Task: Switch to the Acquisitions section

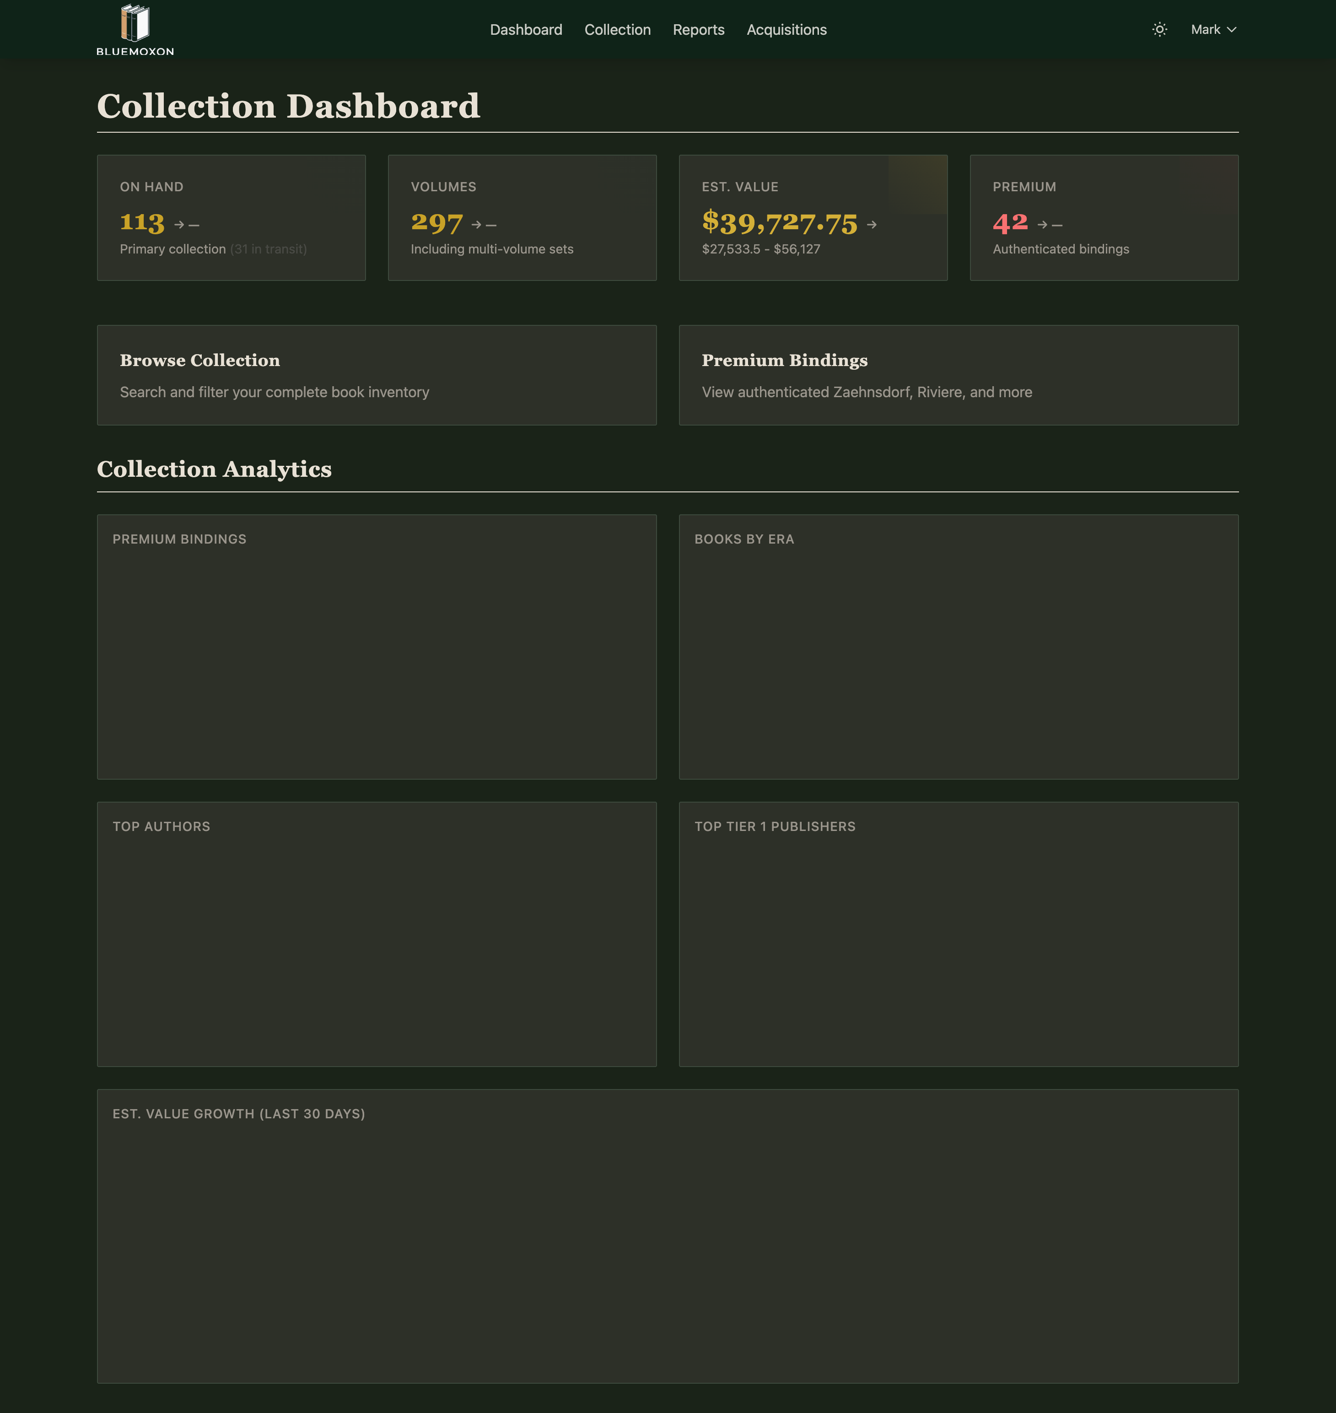Action: click(x=786, y=29)
